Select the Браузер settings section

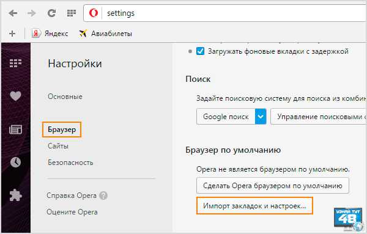pyautogui.click(x=62, y=130)
